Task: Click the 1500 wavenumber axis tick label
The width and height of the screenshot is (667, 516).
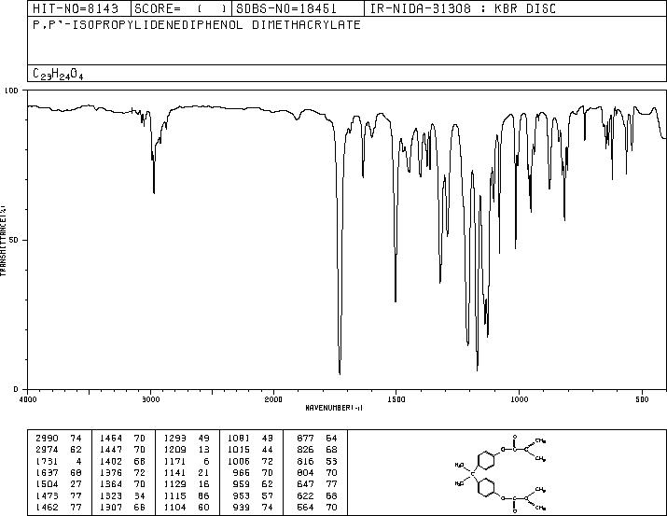Action: [396, 399]
